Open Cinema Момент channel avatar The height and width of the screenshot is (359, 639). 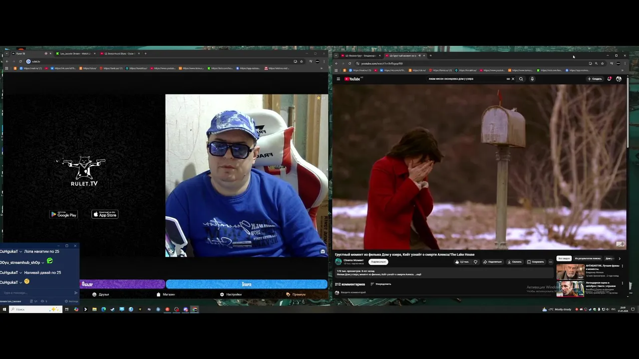[x=338, y=262]
